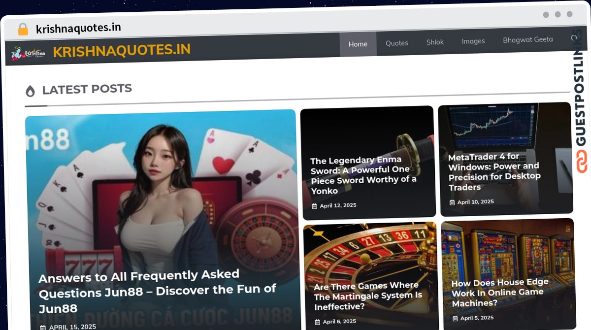Screen dimensions: 591x330
Task: Open the Bhagwat Geeta menu item
Action: [528, 39]
